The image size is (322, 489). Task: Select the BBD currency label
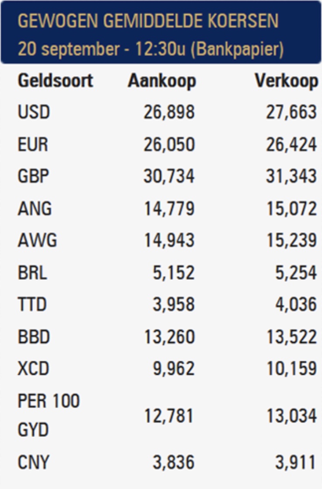34,337
